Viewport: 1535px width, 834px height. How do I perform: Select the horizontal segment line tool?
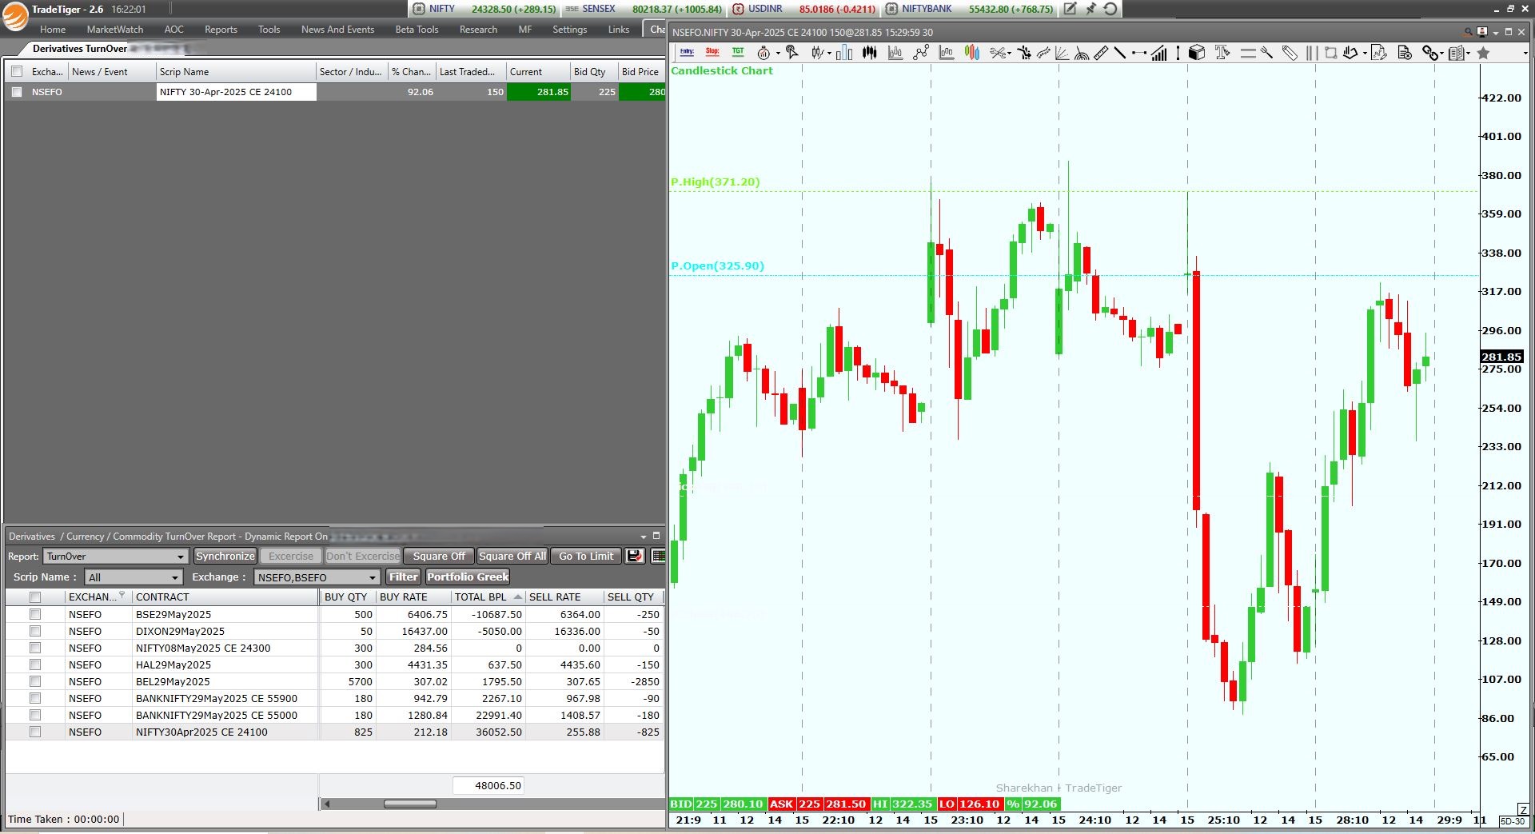pyautogui.click(x=1139, y=53)
